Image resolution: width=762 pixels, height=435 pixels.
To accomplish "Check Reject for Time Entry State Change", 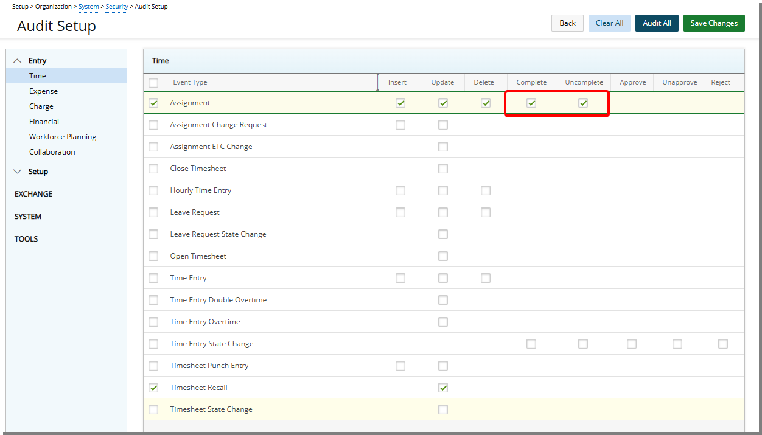I will tap(722, 344).
